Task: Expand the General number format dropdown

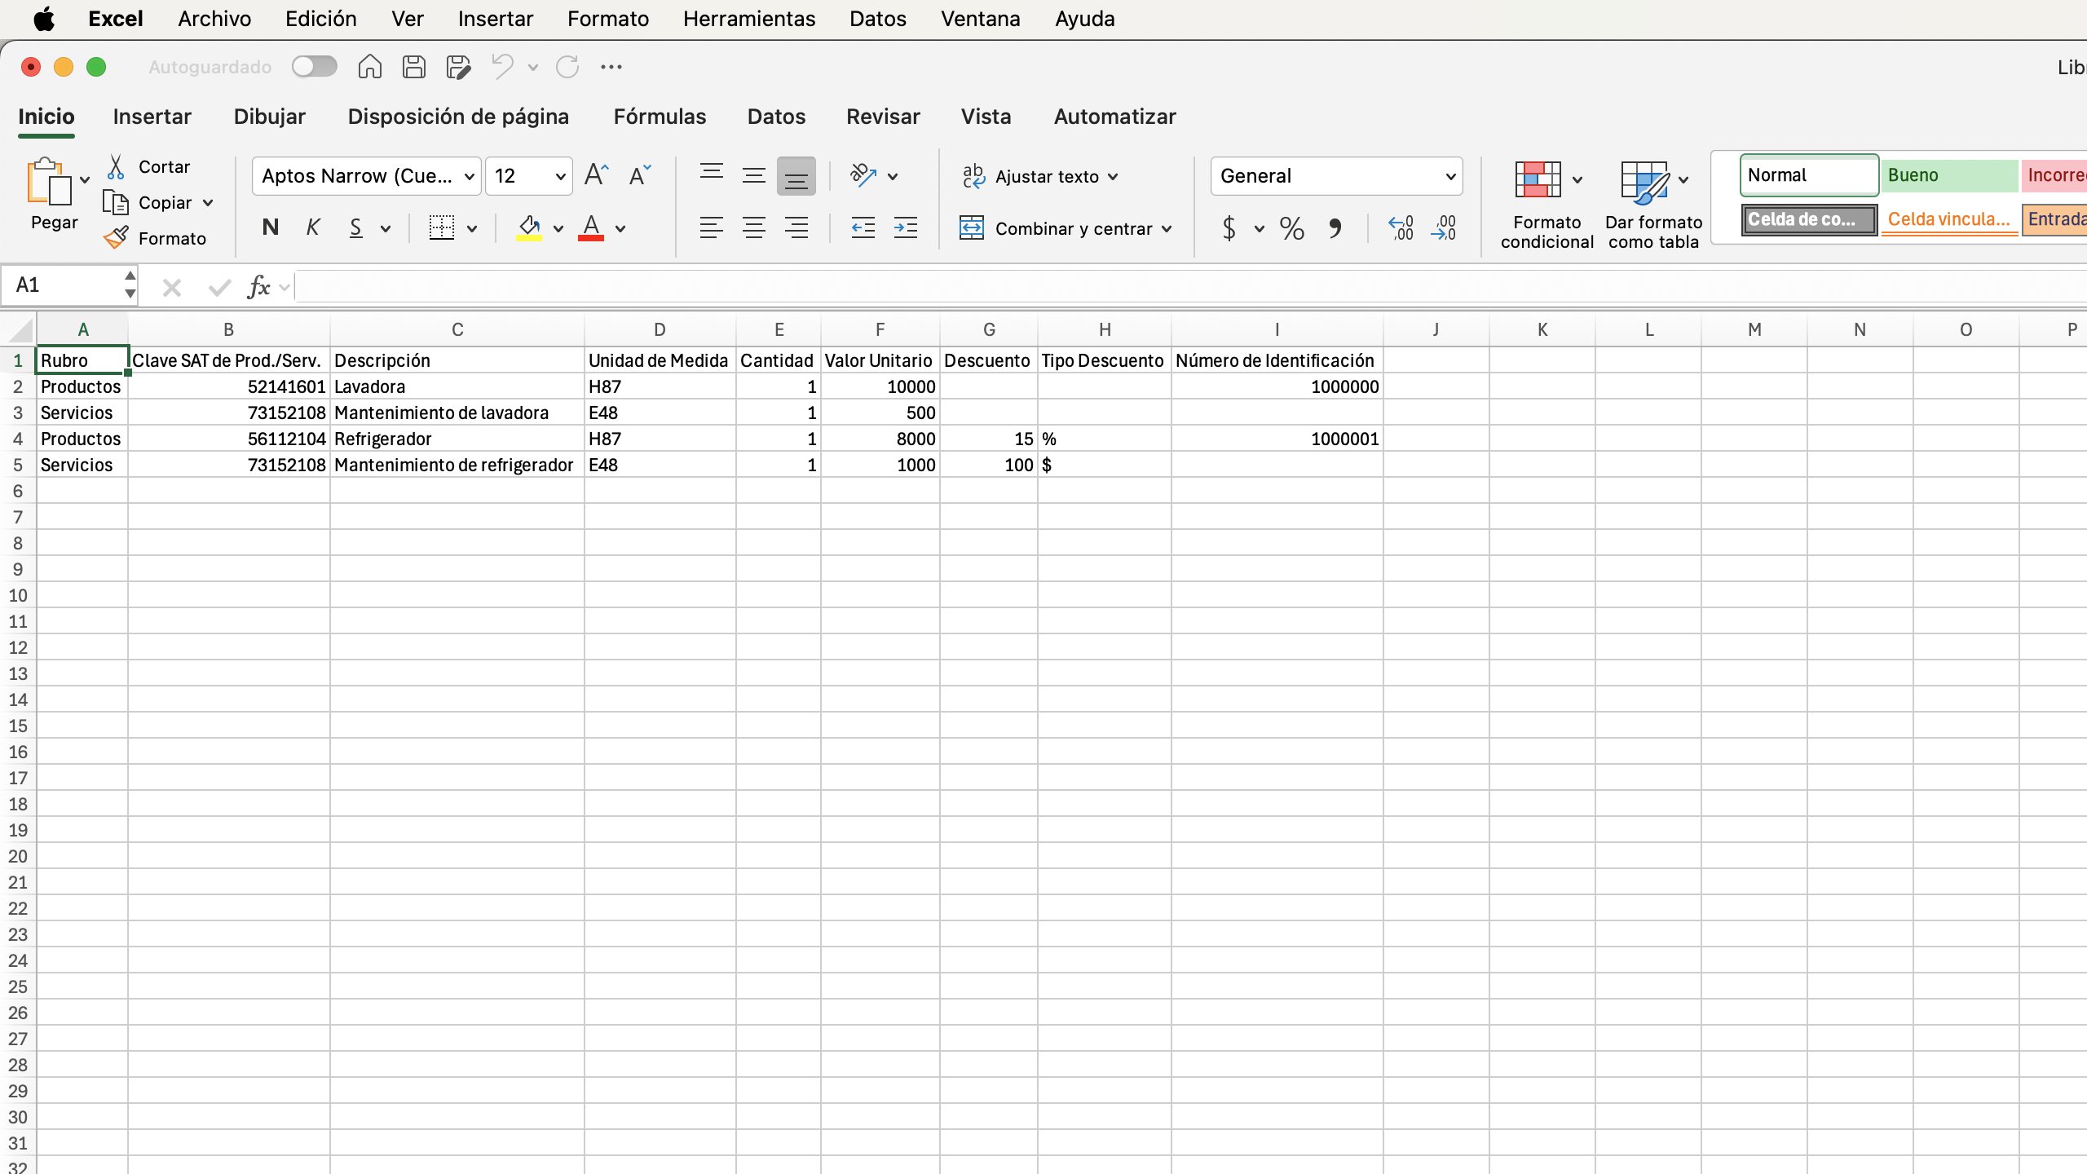Action: [1449, 176]
